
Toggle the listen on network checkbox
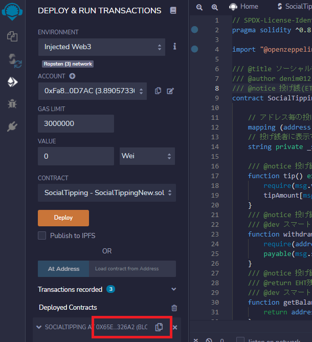pos(240,340)
